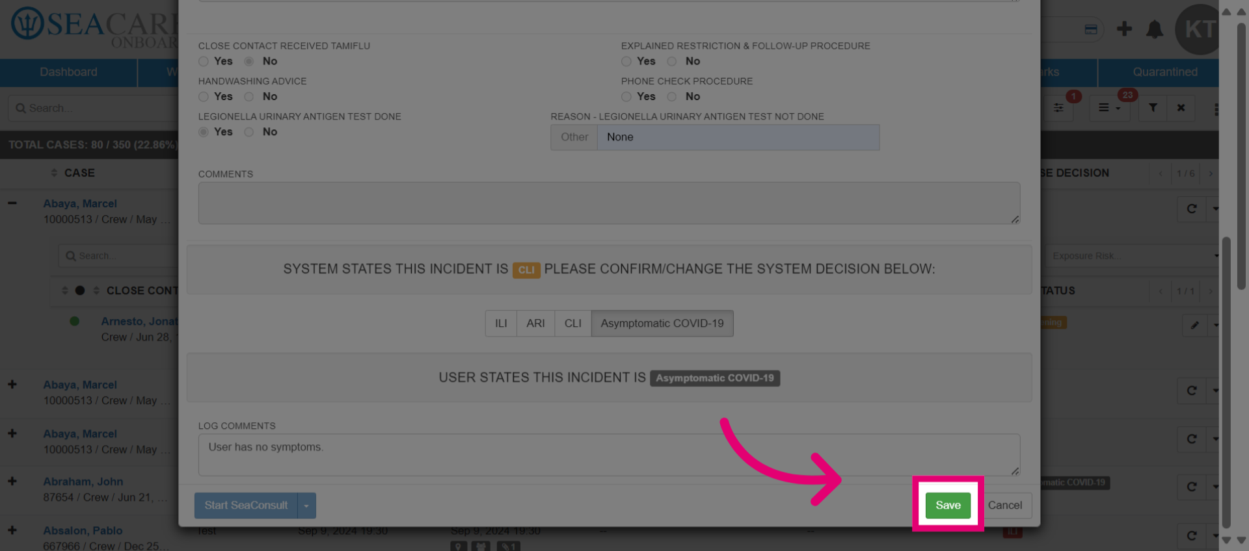This screenshot has height=551, width=1249.
Task: Select Yes for Explained Restriction & Follow-up Procedure
Action: pos(626,61)
